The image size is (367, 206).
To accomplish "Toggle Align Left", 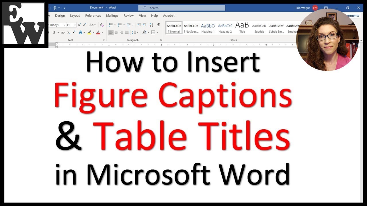I will coord(111,32).
